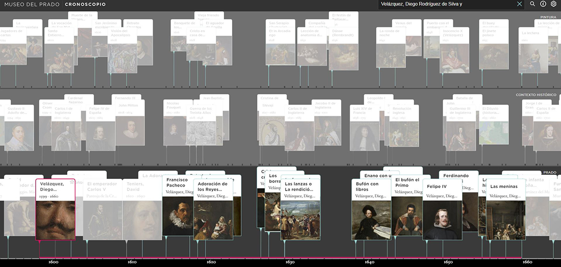Jump to year 1660 on timeline
The height and width of the screenshot is (267, 561).
[527, 262]
